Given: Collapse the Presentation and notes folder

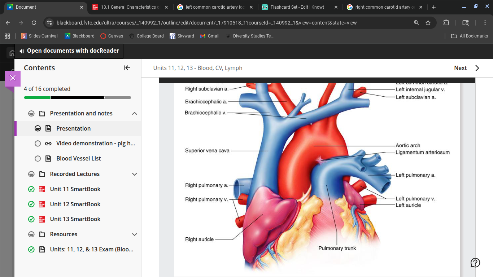Looking at the screenshot, I should tap(135, 114).
